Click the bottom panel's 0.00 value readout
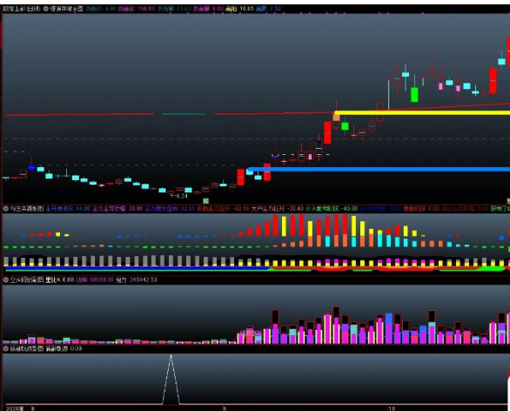 tap(76, 348)
